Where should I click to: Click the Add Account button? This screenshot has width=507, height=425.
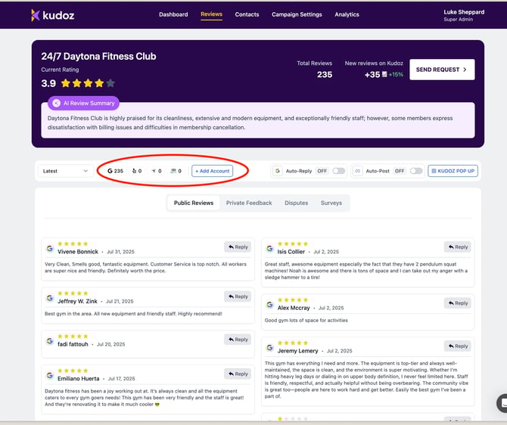(x=212, y=171)
